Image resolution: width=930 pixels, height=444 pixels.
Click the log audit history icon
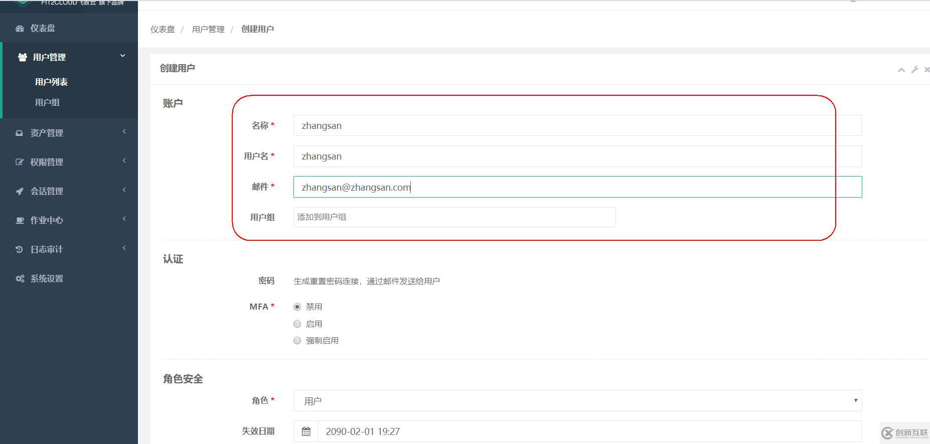pyautogui.click(x=19, y=249)
